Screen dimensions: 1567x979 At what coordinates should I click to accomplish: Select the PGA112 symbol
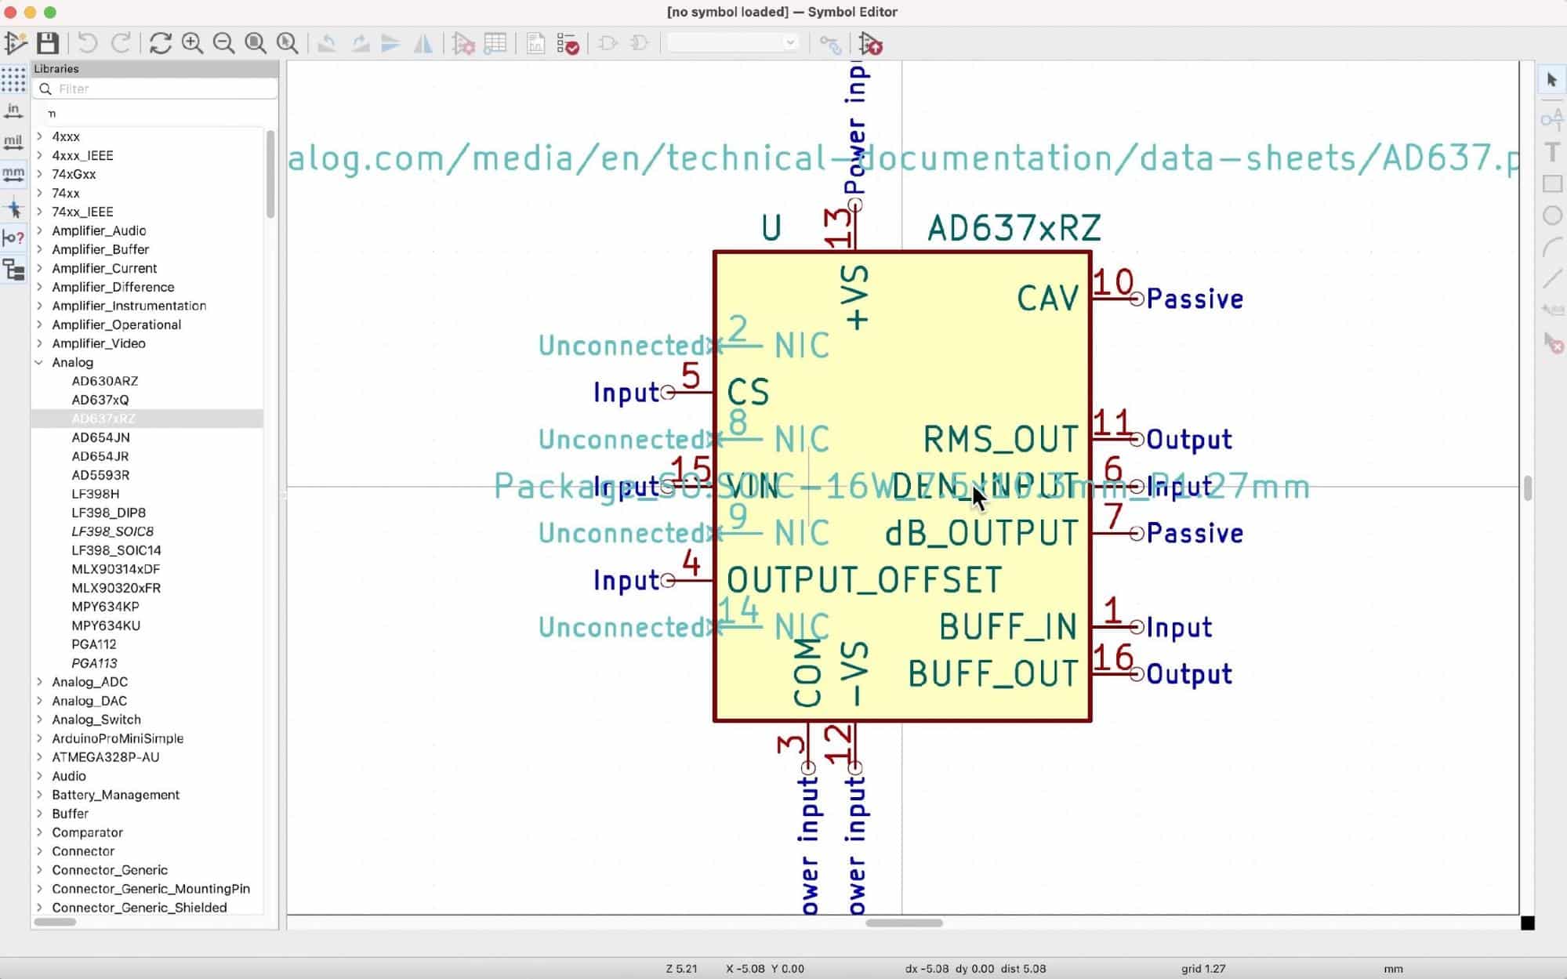94,644
